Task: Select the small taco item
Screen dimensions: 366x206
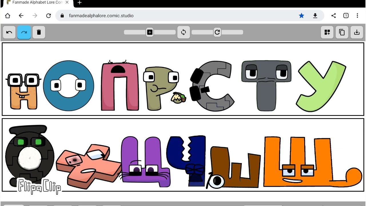Action: point(178,98)
